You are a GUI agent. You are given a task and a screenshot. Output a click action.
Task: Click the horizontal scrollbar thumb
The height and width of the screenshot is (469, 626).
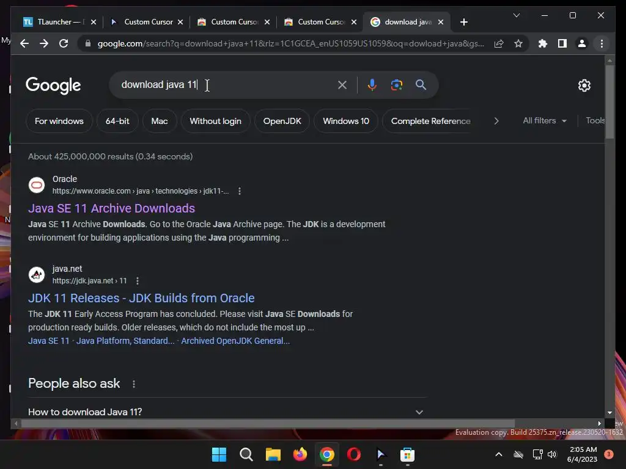(268, 423)
